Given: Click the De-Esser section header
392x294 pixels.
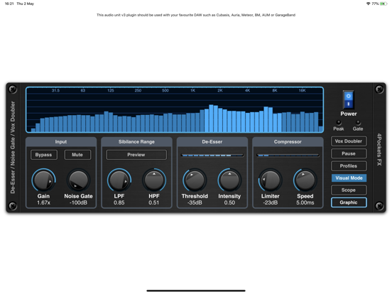Looking at the screenshot, I should point(212,142).
